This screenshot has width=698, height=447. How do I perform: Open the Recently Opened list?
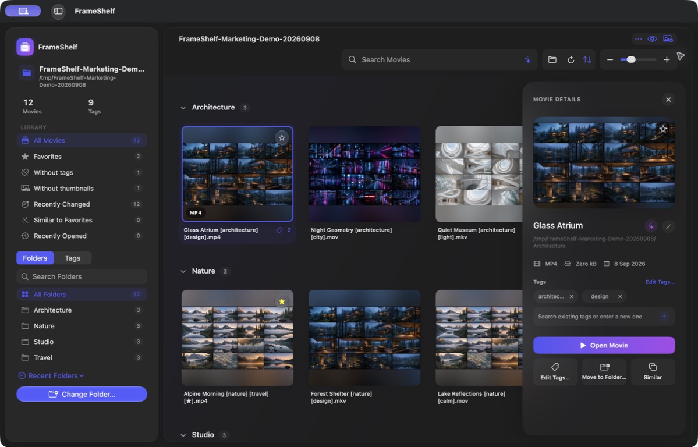[x=82, y=236]
